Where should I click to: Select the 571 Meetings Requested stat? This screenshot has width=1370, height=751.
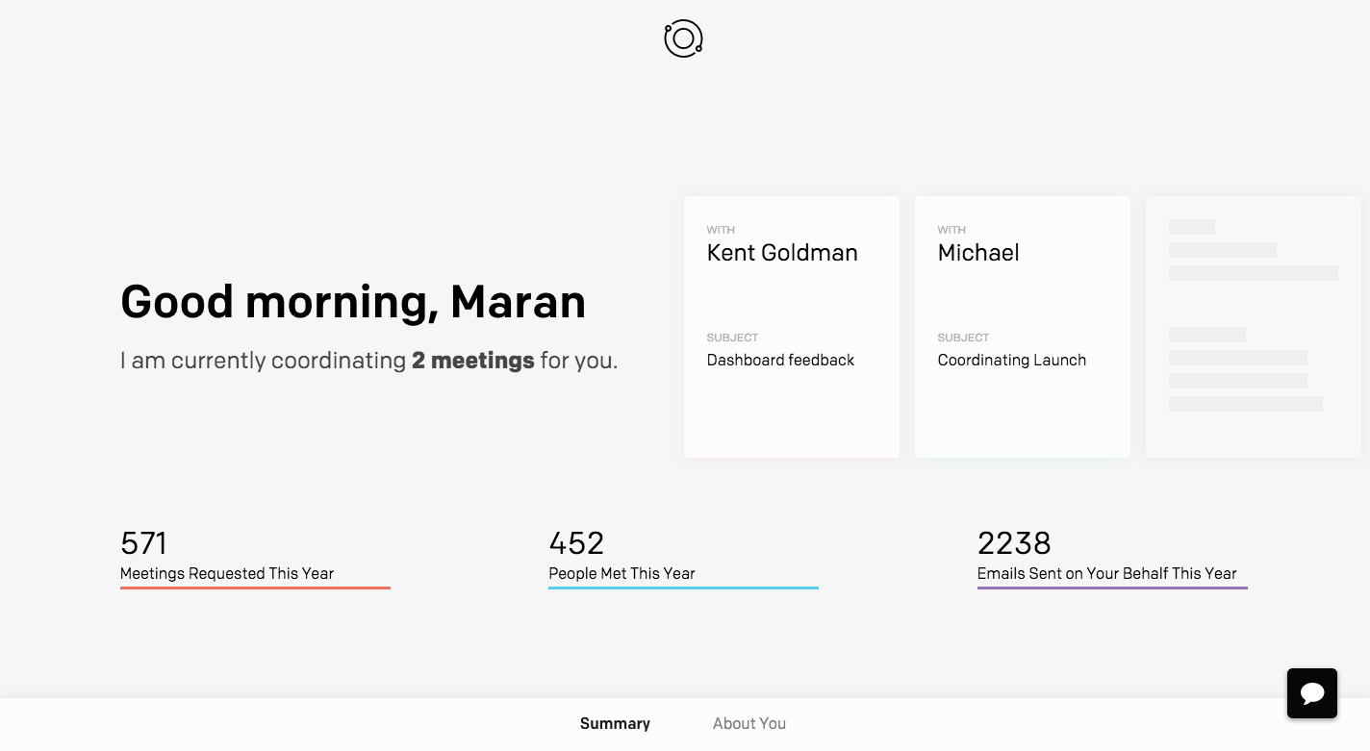pos(255,558)
